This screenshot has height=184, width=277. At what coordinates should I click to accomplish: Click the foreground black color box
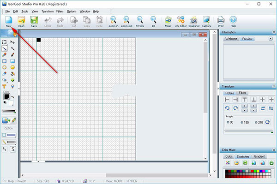(x=7, y=96)
